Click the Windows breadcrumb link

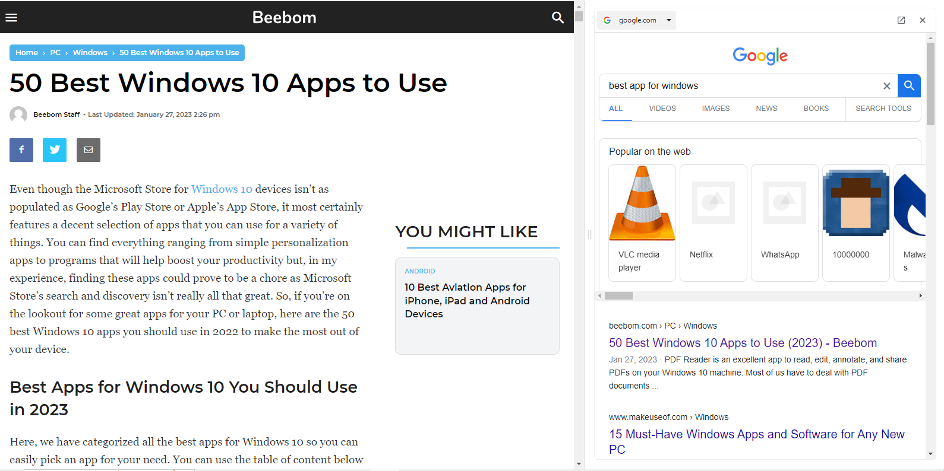(x=90, y=53)
